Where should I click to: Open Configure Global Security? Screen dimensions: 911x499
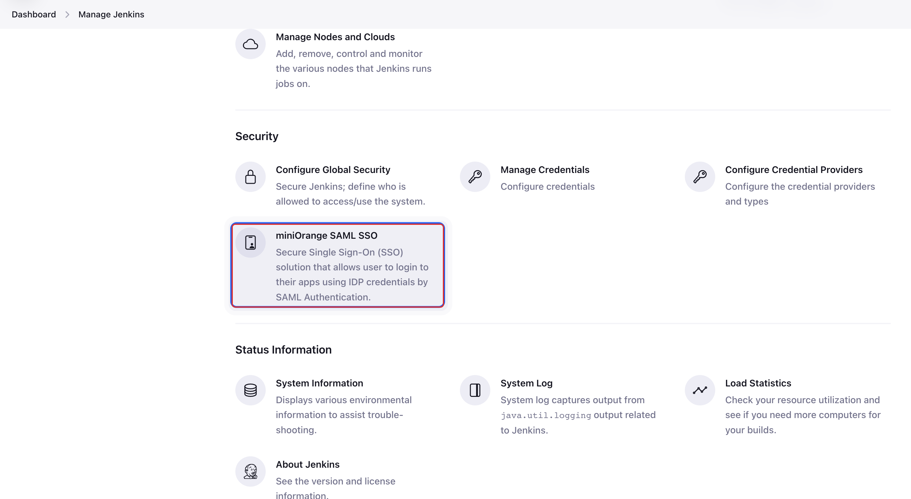(x=333, y=170)
